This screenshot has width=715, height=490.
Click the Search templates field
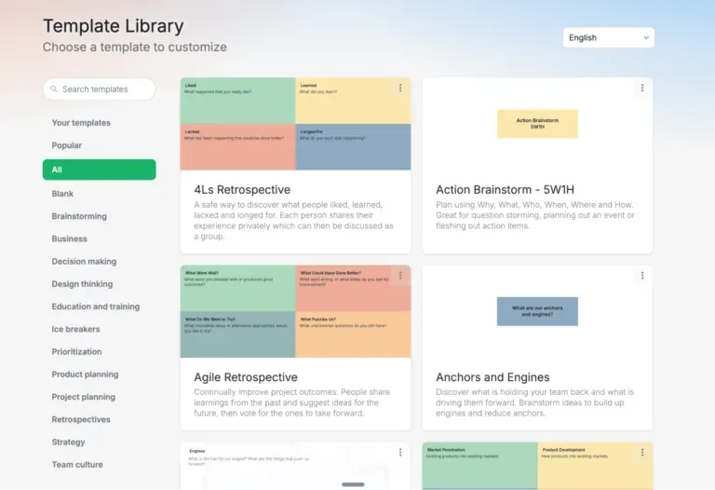(x=100, y=89)
